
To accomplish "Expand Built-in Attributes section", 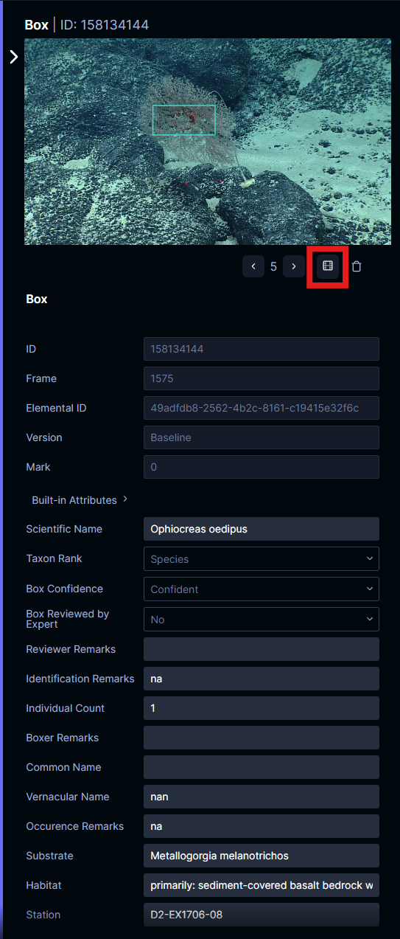I will pos(80,500).
